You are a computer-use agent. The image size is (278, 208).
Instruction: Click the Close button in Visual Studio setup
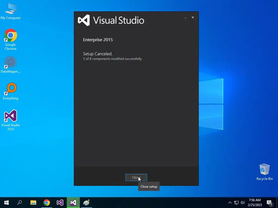[x=136, y=177]
